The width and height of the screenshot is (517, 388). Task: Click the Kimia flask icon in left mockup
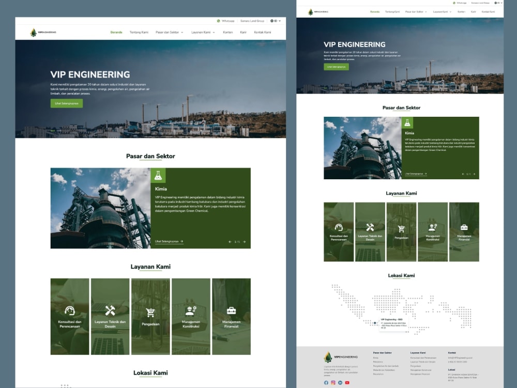(158, 176)
